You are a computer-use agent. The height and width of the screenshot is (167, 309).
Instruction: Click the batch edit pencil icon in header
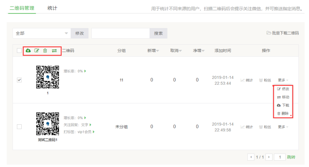(x=37, y=51)
